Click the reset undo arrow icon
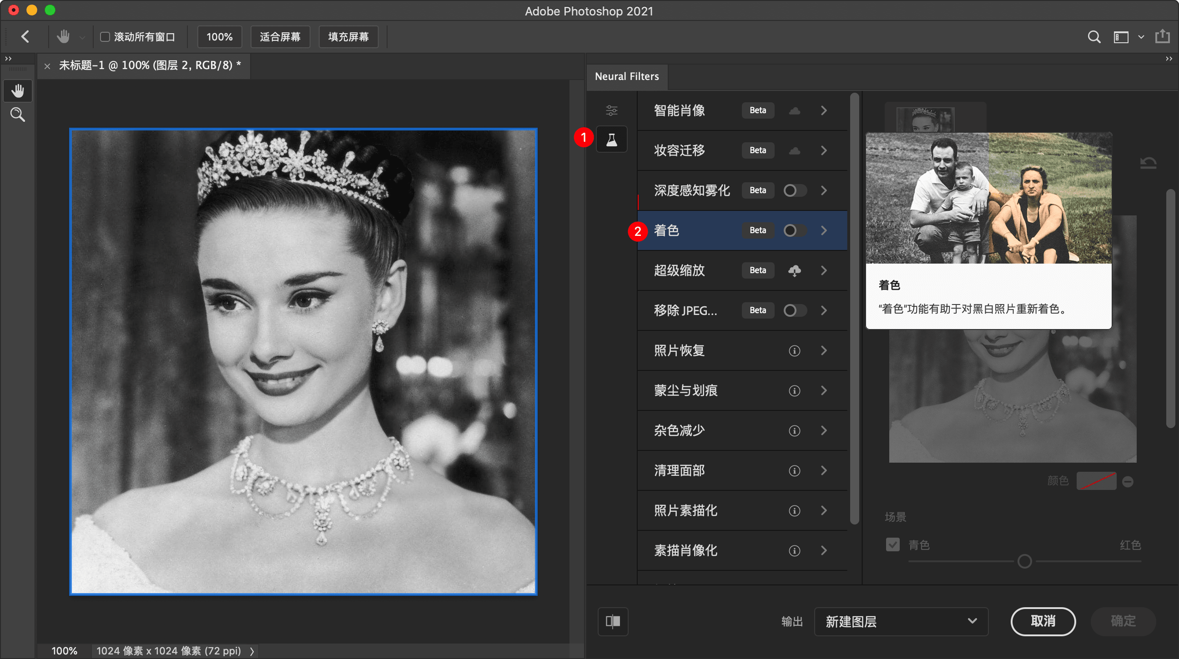This screenshot has height=659, width=1179. 1149,163
